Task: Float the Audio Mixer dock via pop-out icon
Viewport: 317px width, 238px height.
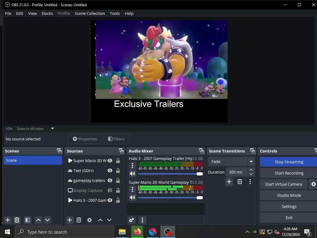Action: point(201,151)
